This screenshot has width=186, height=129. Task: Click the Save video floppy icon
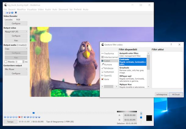click(9, 13)
